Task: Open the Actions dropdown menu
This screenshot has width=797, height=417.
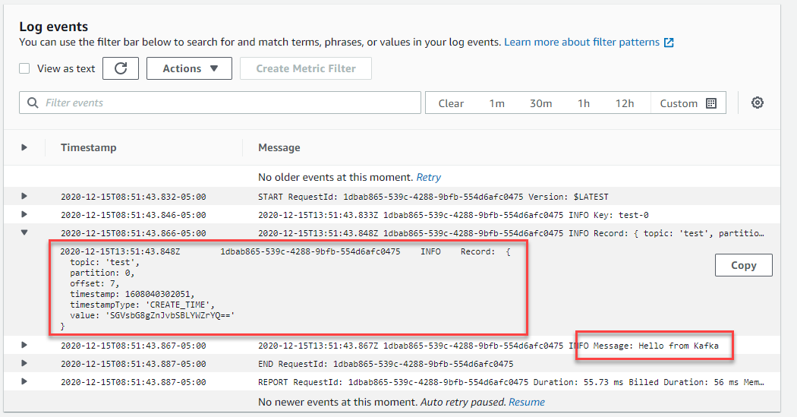Action: point(189,68)
